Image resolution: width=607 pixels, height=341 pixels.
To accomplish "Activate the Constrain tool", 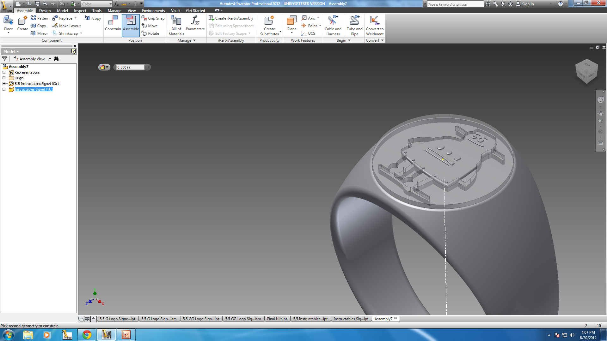I will [113, 24].
